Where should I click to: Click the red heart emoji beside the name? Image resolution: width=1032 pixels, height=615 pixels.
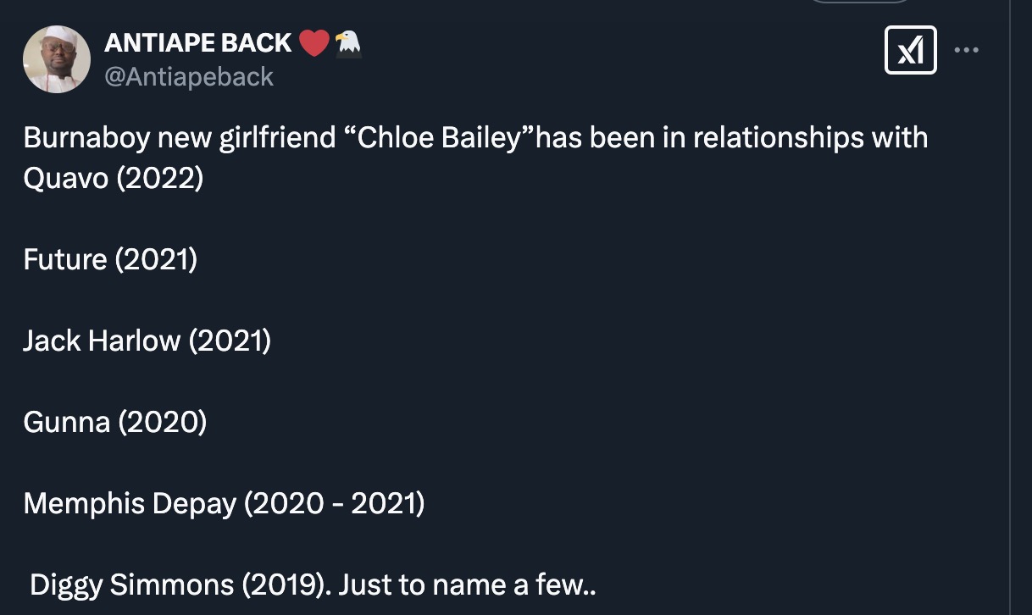pos(313,42)
